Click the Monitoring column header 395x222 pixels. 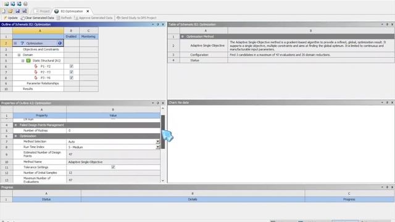[x=89, y=36]
